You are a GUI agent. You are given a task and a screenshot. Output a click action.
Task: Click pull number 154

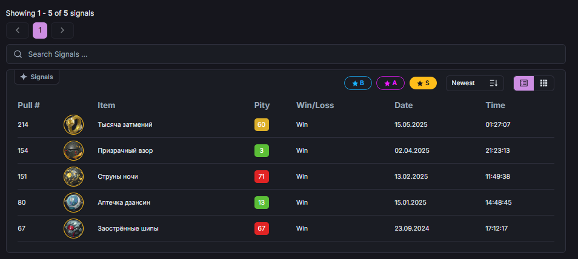(23, 150)
